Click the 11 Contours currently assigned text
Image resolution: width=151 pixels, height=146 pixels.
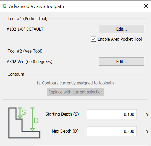pos(75,83)
